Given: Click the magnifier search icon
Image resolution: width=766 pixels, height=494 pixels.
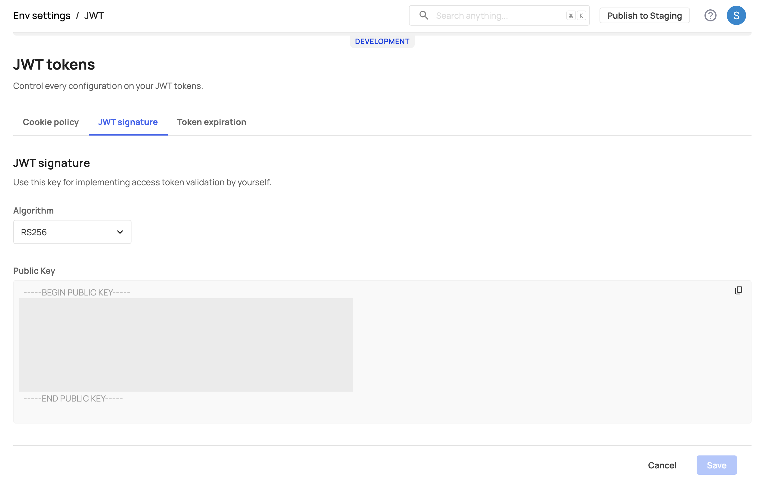Looking at the screenshot, I should 424,15.
